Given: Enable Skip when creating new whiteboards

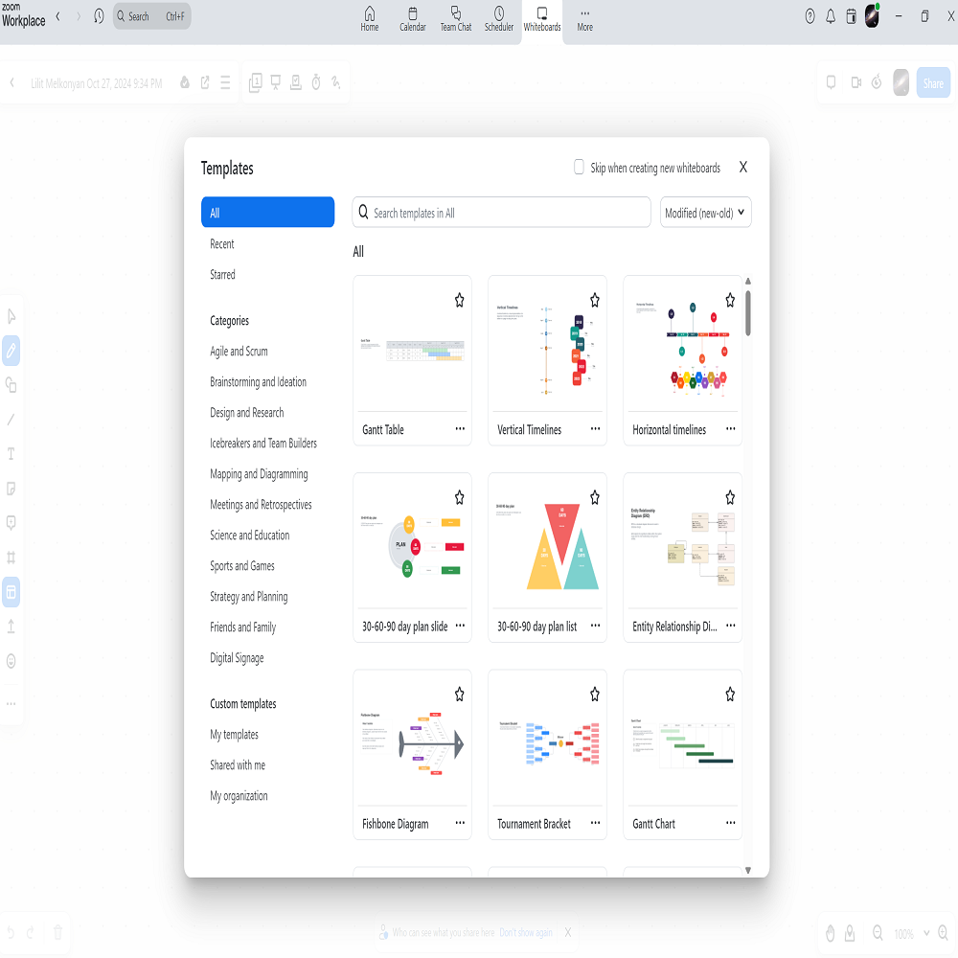Looking at the screenshot, I should [x=579, y=167].
